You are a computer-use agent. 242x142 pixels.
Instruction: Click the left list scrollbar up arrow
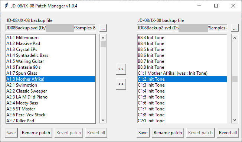coord(103,38)
